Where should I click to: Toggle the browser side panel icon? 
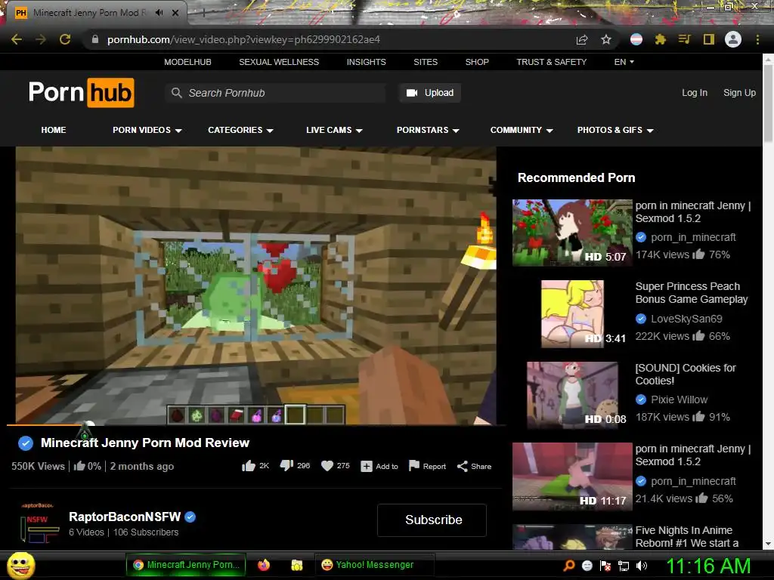[709, 39]
